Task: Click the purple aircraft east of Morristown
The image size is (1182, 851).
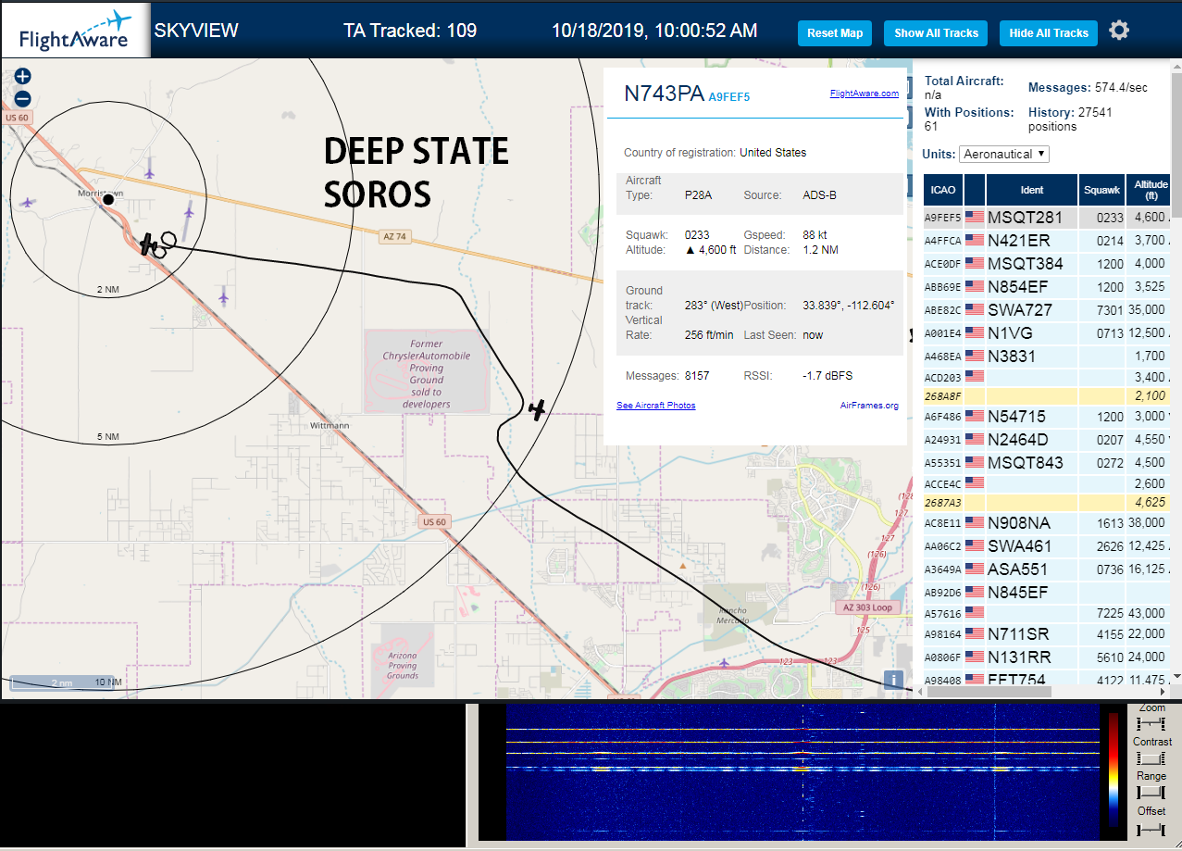Action: coord(189,213)
